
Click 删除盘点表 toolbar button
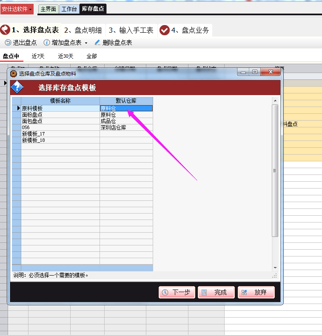tap(113, 43)
